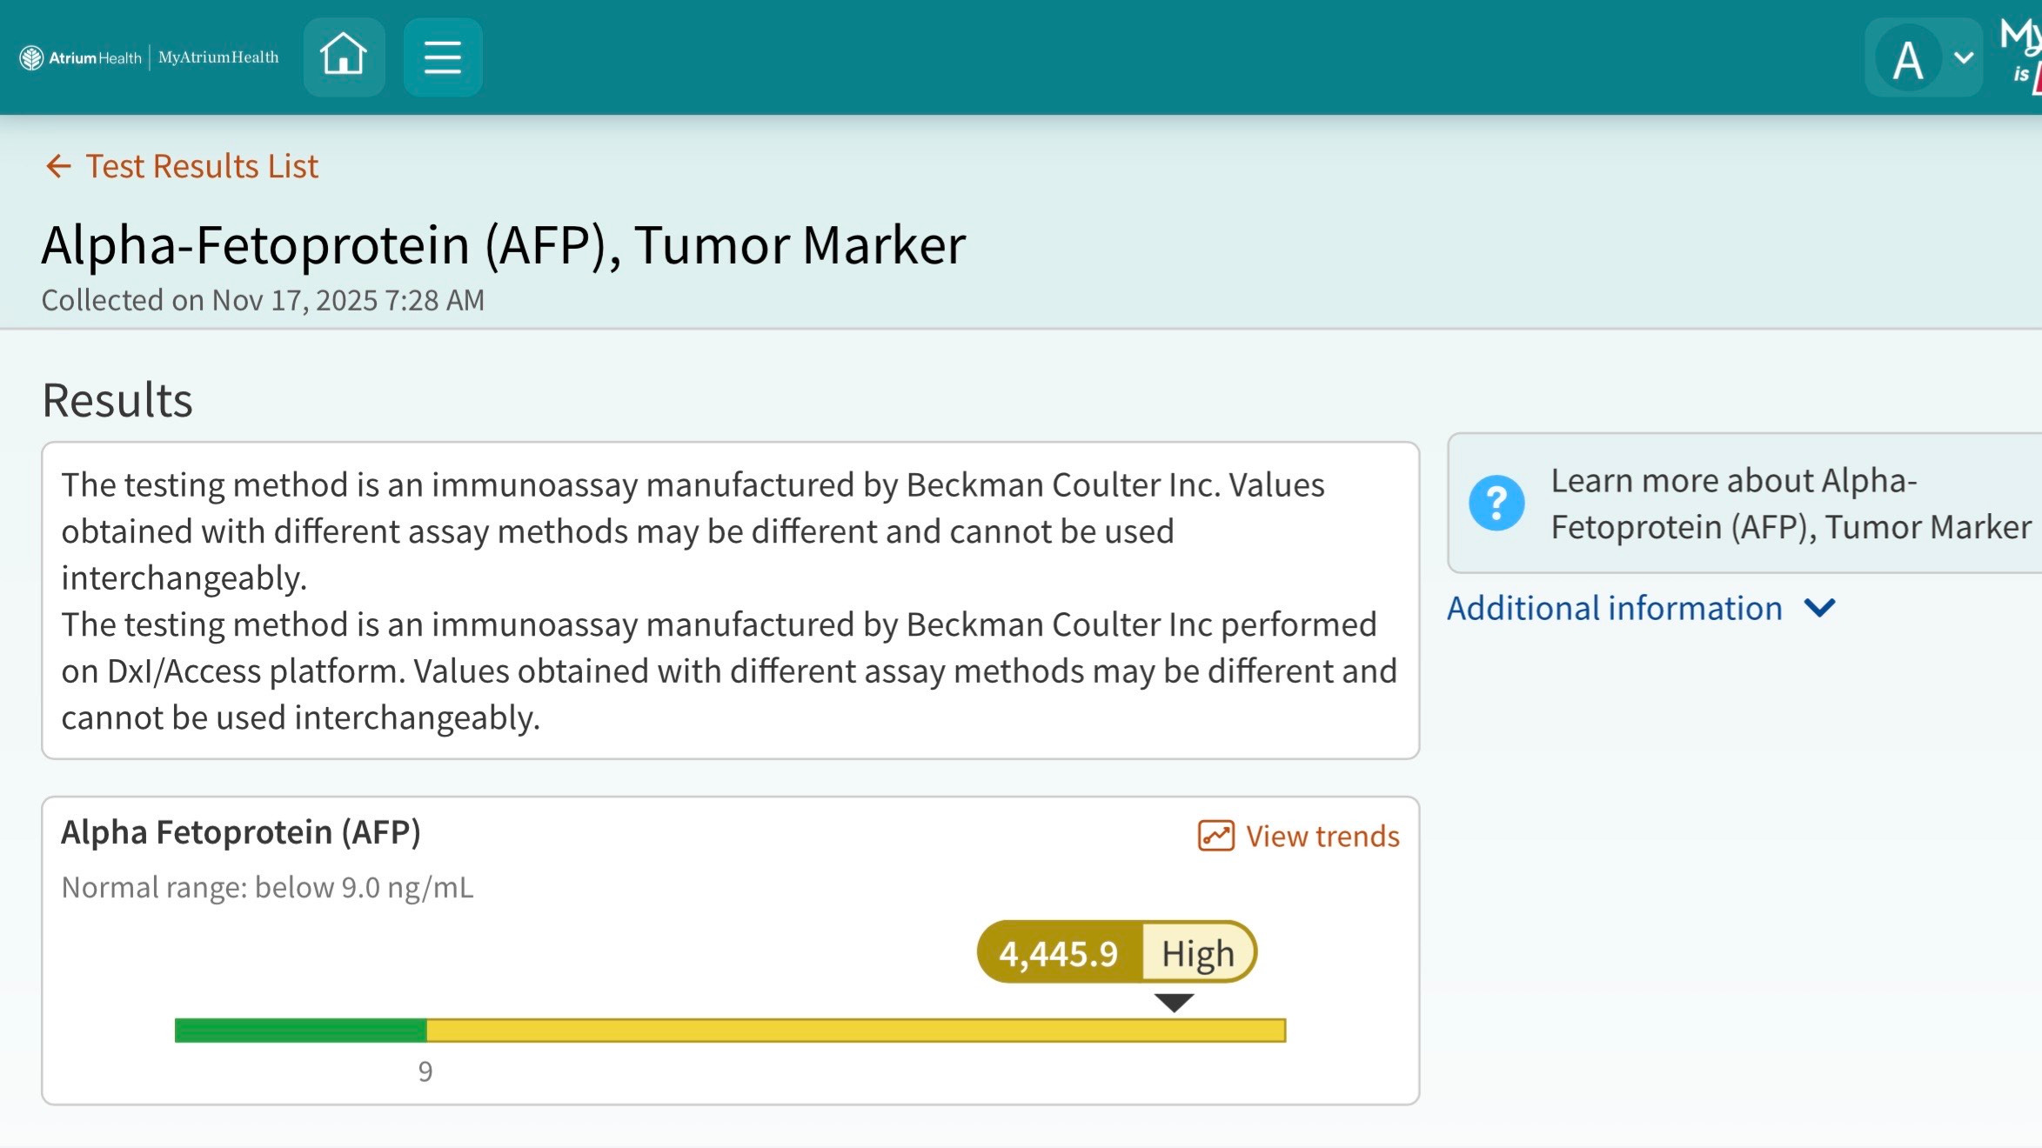Click the Atrium Health logo

(80, 57)
